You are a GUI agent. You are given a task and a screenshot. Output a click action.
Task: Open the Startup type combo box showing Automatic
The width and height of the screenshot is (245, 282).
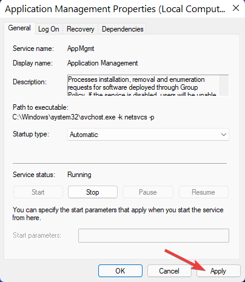(x=148, y=135)
